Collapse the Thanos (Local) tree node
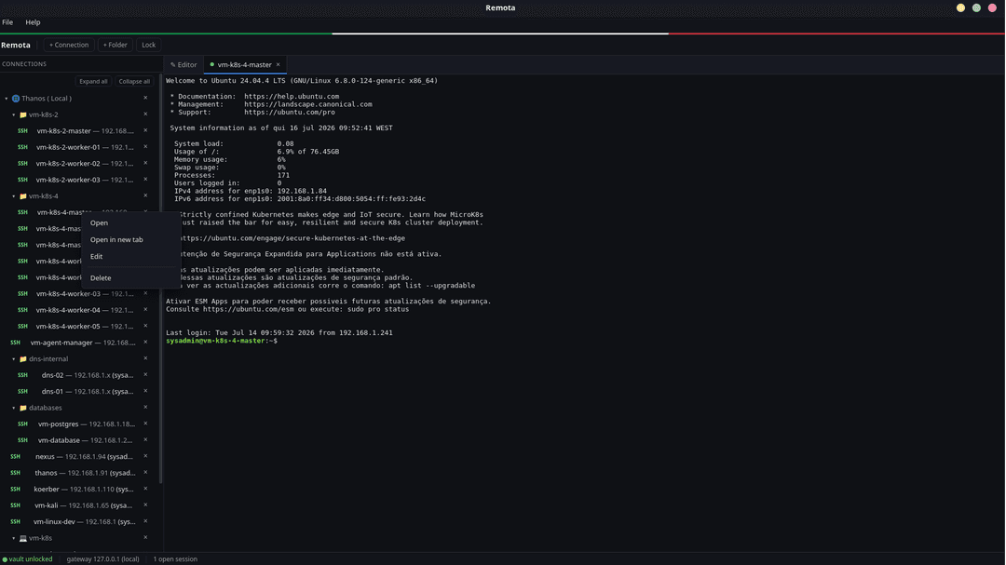Viewport: 1006px width, 565px height. coord(7,98)
